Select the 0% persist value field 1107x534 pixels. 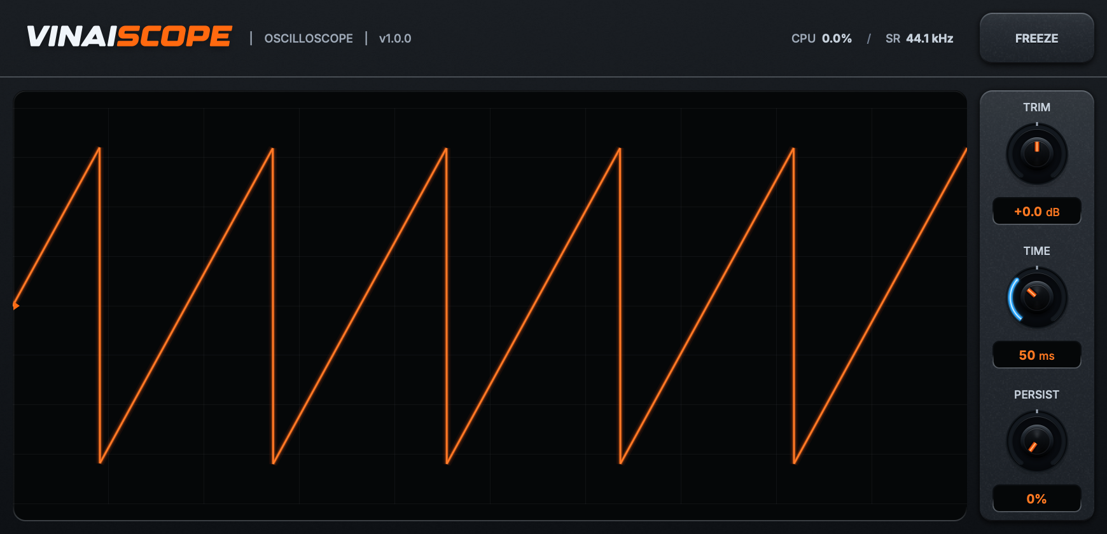(x=1036, y=499)
